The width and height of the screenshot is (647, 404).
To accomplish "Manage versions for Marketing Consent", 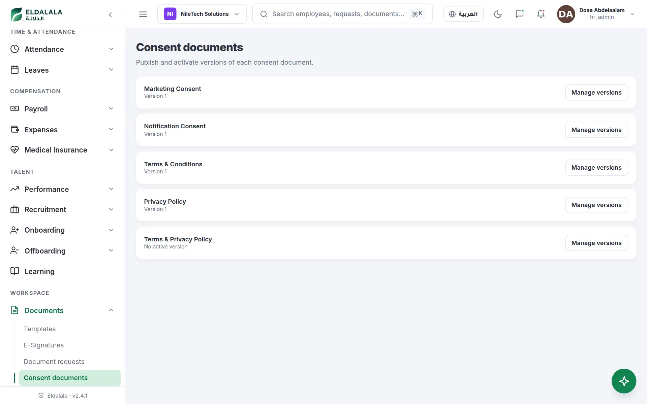I will point(596,92).
